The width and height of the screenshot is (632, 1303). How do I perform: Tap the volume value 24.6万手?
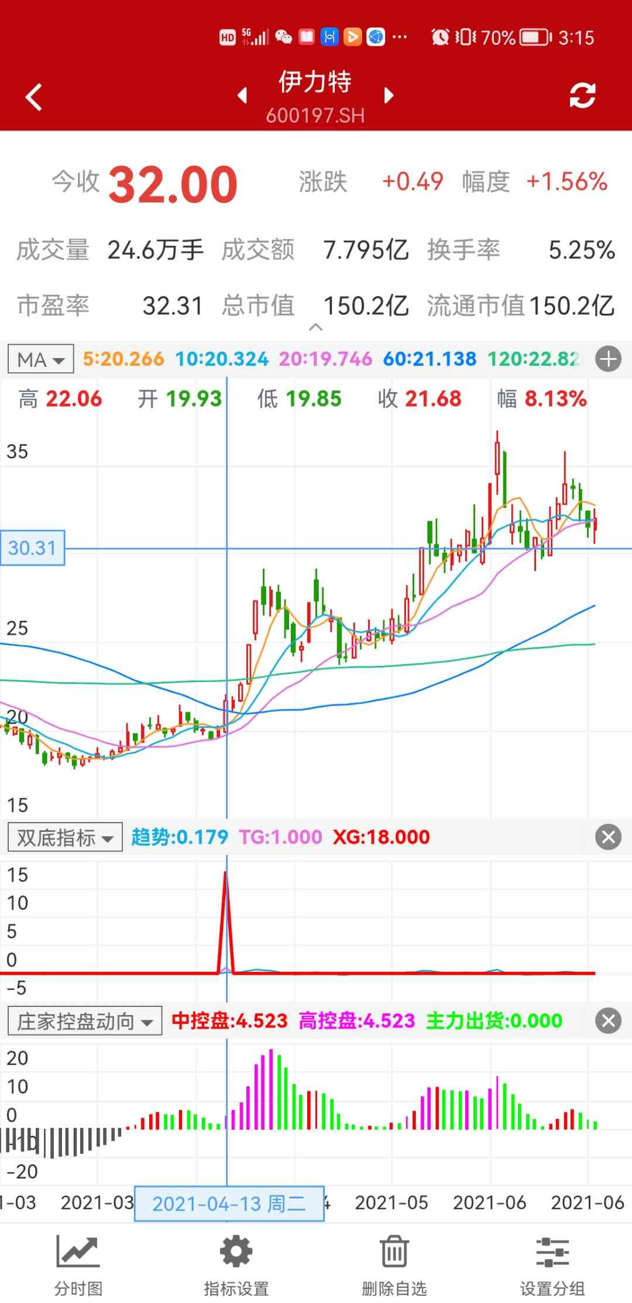(155, 250)
